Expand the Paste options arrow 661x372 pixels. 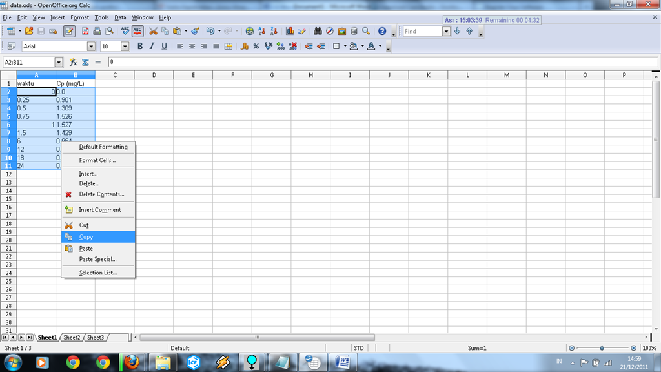(186, 31)
